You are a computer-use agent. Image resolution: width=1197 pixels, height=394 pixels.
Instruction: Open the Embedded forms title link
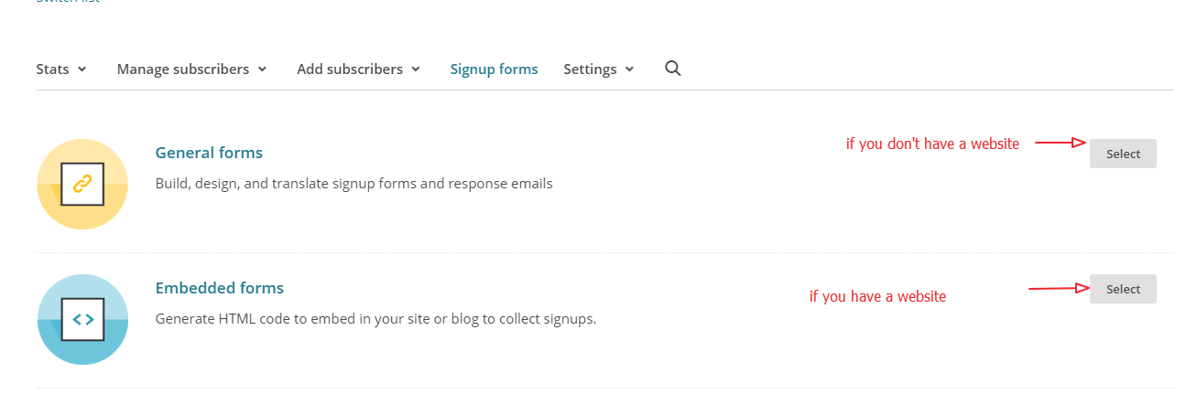220,288
